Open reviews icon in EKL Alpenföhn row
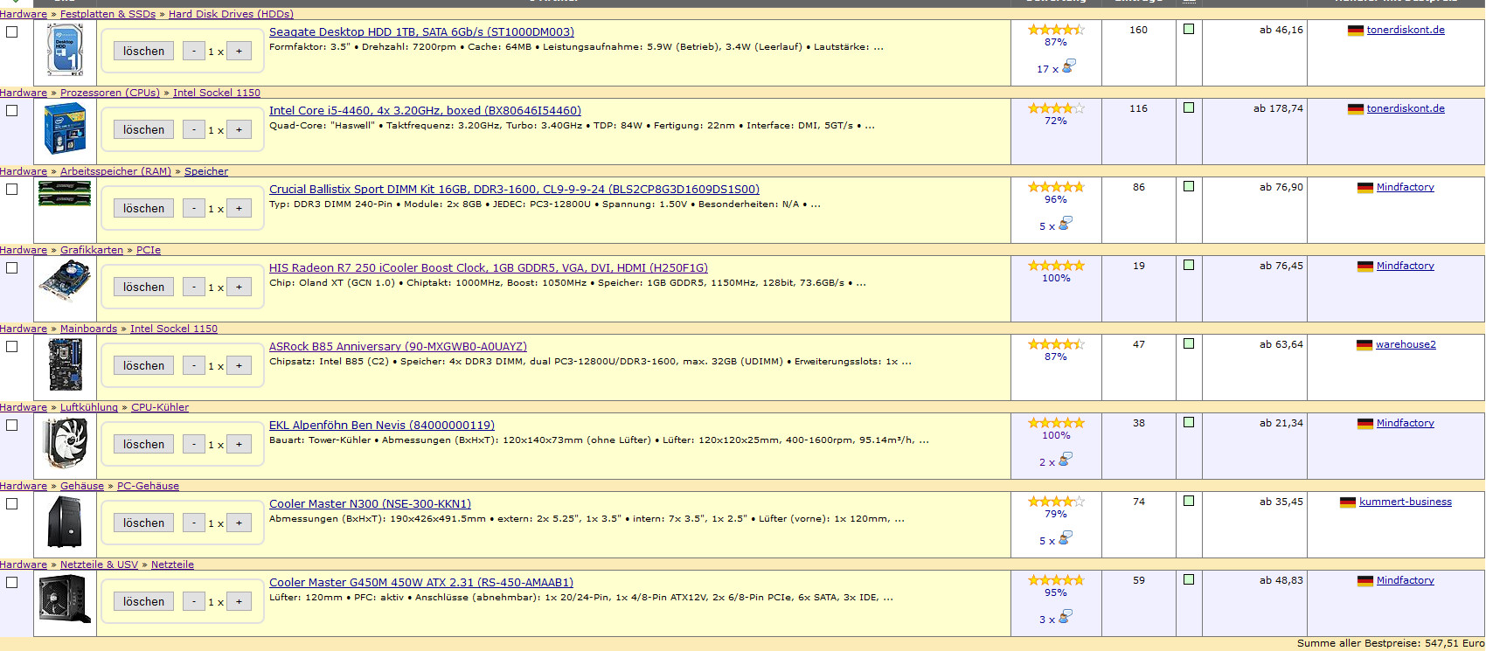 click(x=1065, y=460)
